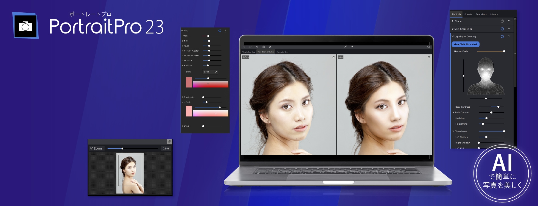Click the X icon in laptop toolbar
The width and height of the screenshot is (538, 206).
(270, 47)
